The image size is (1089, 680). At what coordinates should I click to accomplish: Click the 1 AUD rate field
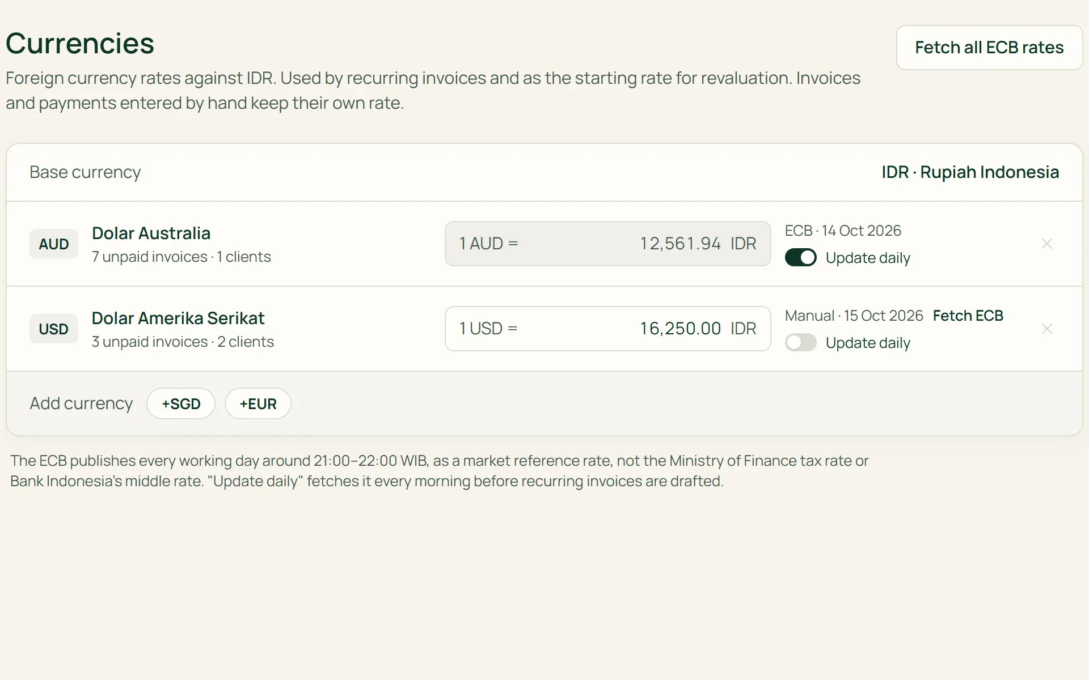click(x=607, y=244)
